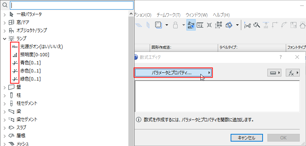This screenshot has height=146, width=306.
Task: Open the ruler units dropdown button
Action: pyautogui.click(x=274, y=73)
